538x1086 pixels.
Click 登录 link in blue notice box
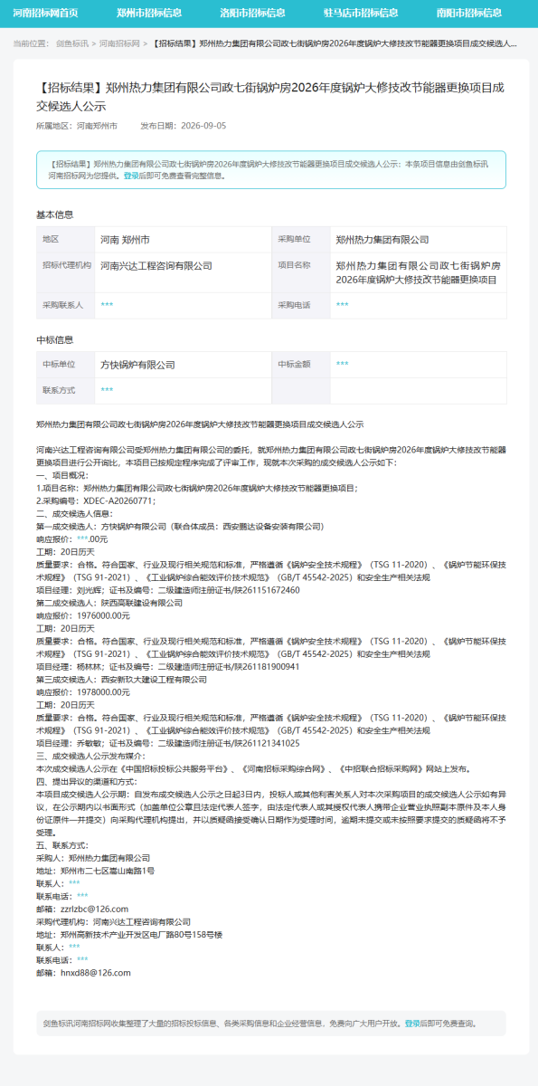click(x=131, y=176)
